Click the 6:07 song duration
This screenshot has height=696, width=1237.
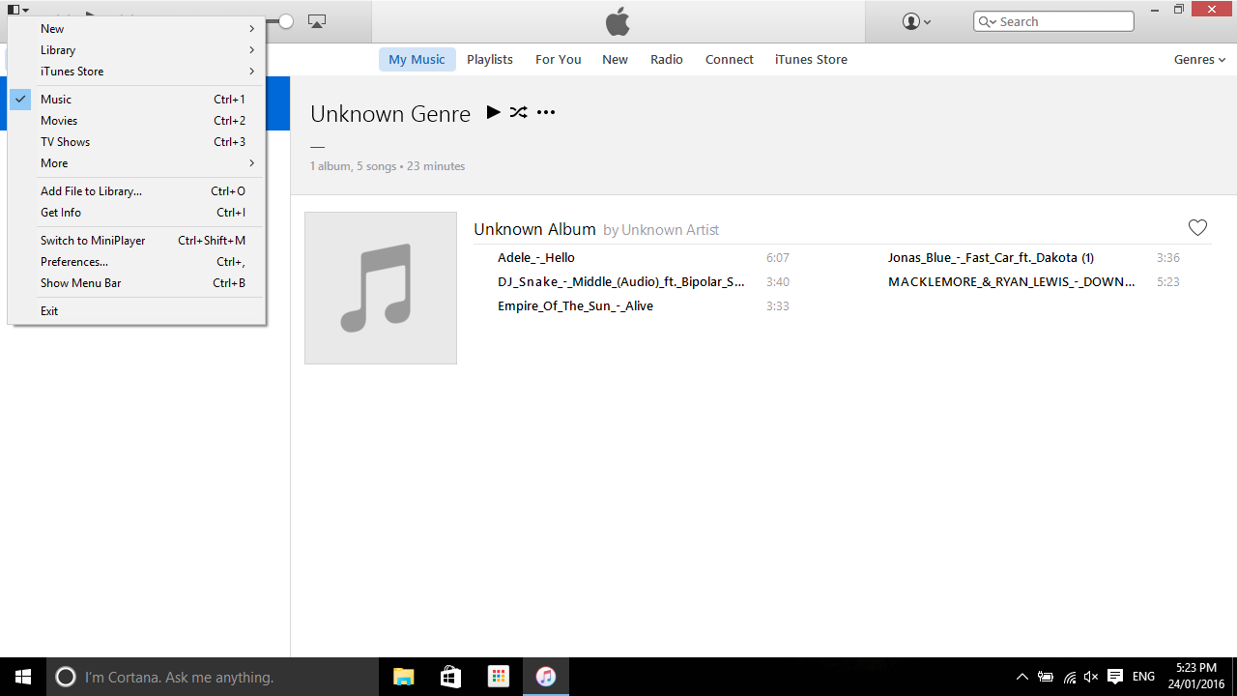click(x=778, y=258)
